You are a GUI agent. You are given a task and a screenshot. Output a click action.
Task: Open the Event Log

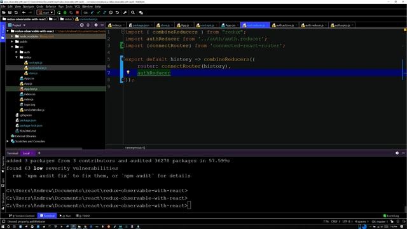pyautogui.click(x=391, y=216)
